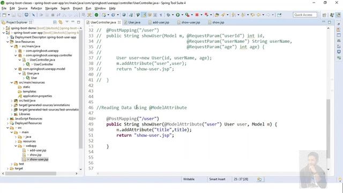Maximize the Project Explorer panel
The height and width of the screenshot is (193, 343).
79,22
